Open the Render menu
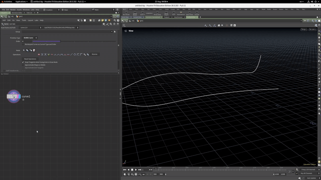321x180 pixels. (13, 10)
